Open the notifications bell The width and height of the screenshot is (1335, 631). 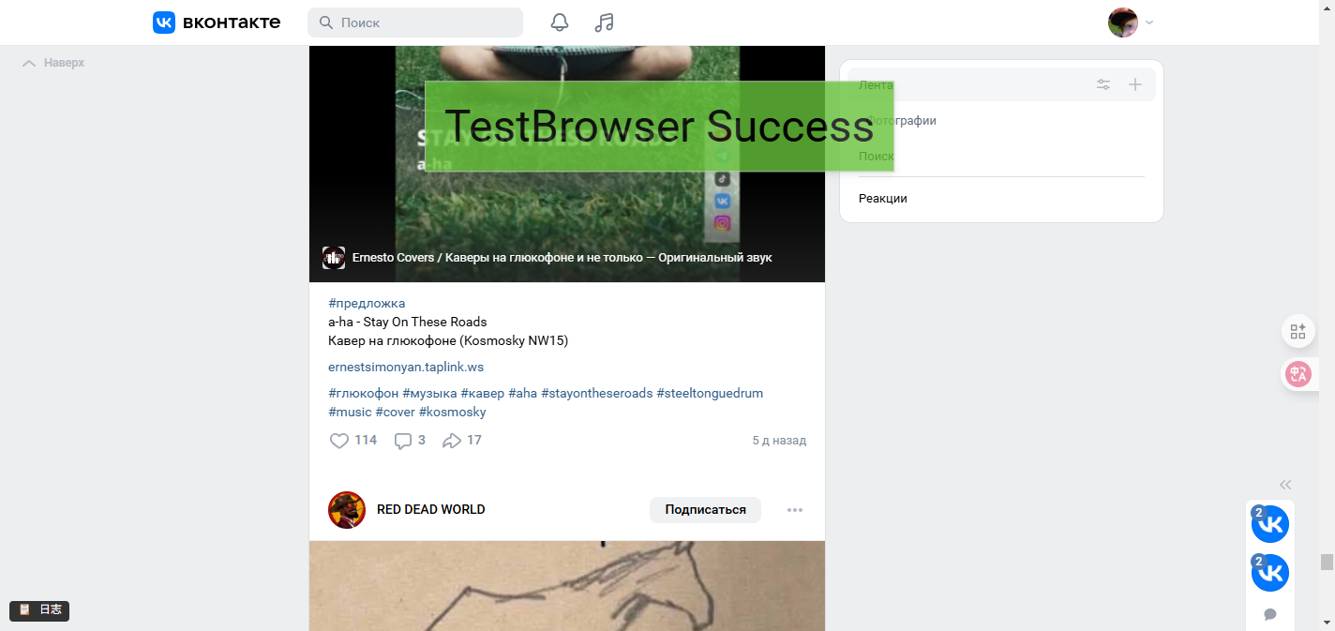point(560,23)
